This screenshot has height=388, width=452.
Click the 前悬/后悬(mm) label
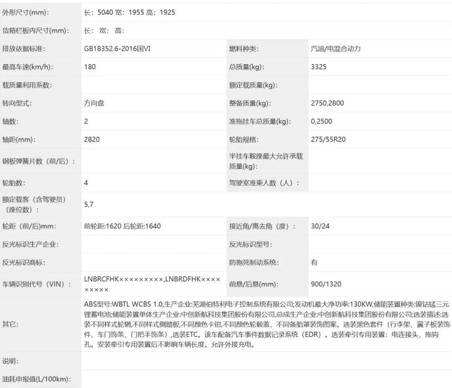pyautogui.click(x=254, y=284)
